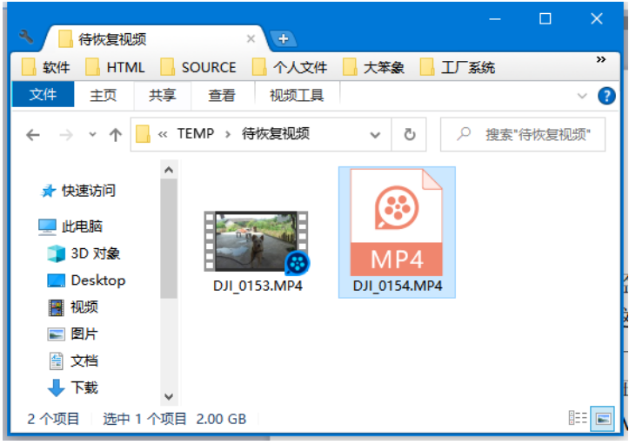Open the 软件 bookmark folder

(46, 67)
